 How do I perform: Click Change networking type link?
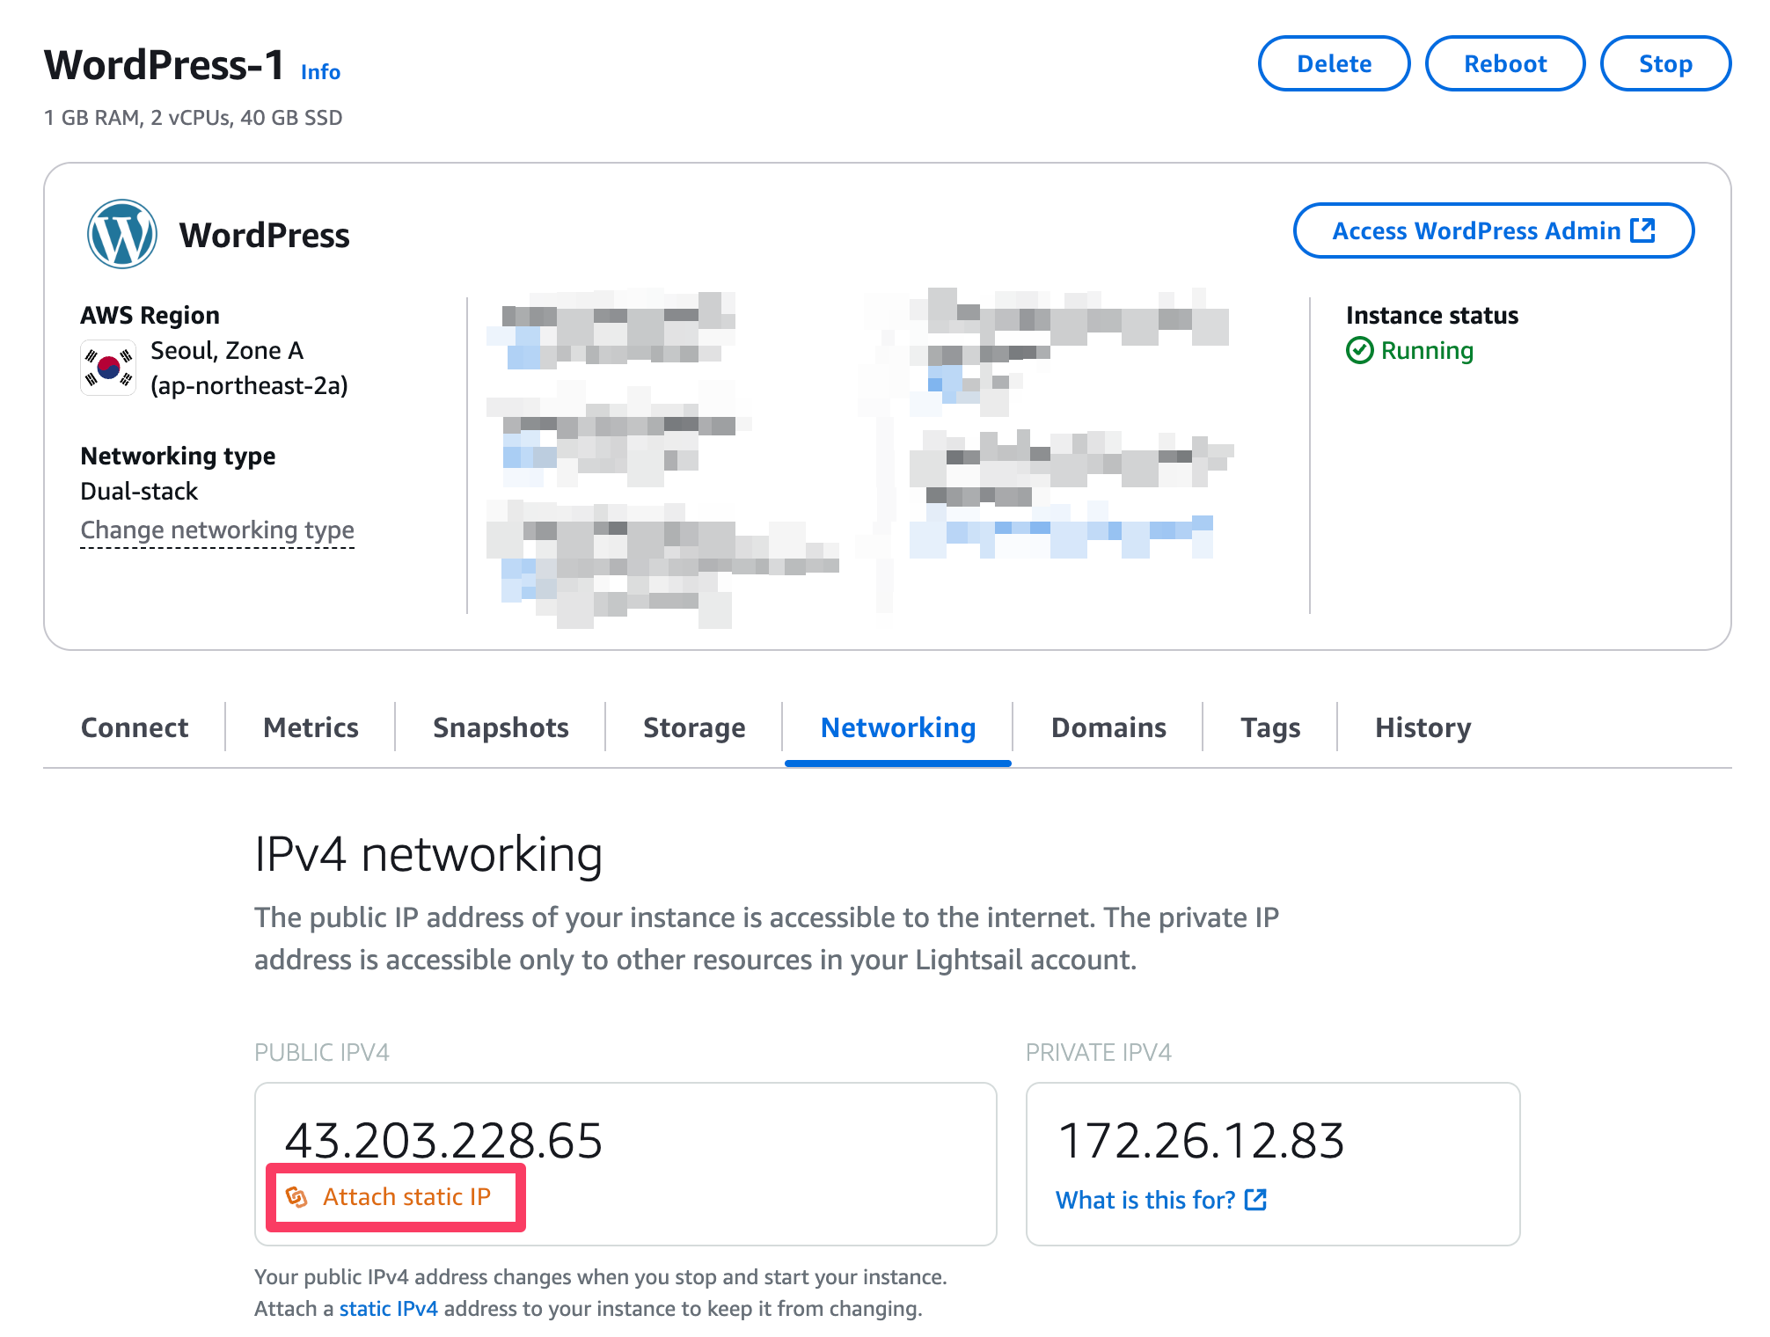pos(217,530)
